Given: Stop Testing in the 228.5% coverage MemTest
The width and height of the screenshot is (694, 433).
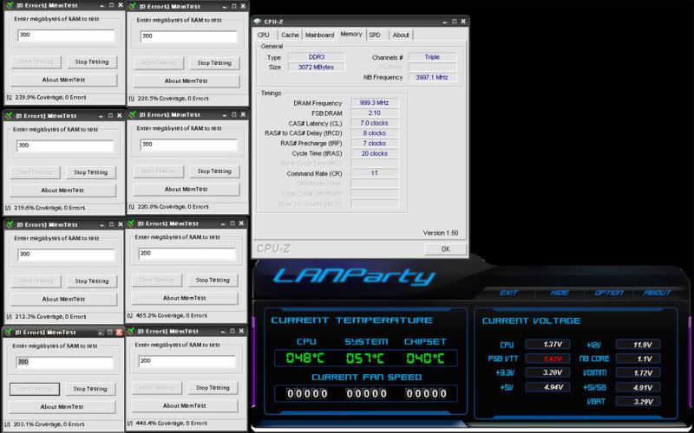Looking at the screenshot, I should pyautogui.click(x=214, y=63).
